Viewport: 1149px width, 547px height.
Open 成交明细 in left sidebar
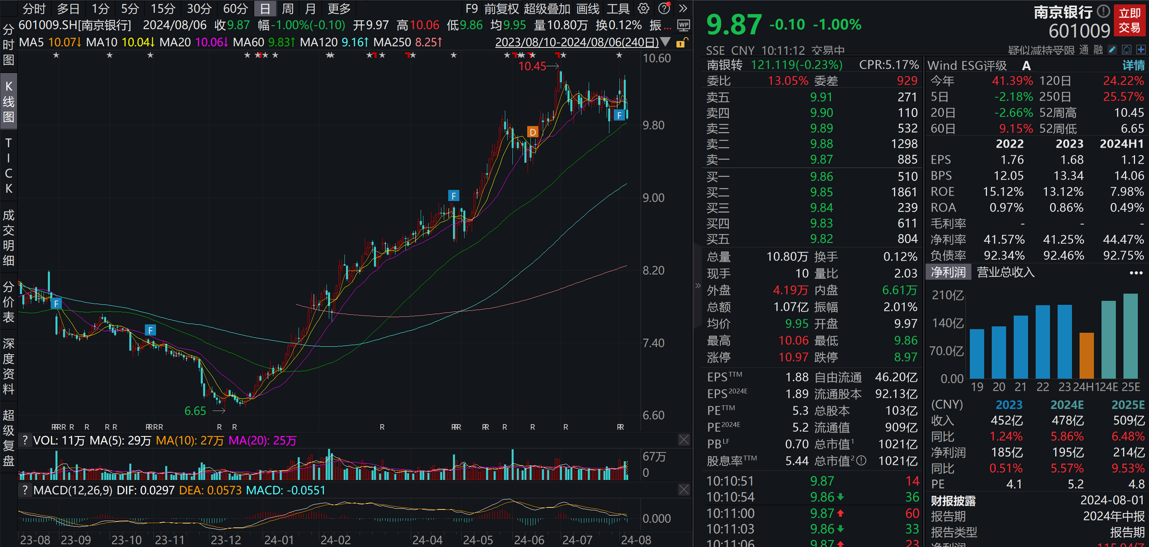click(8, 238)
